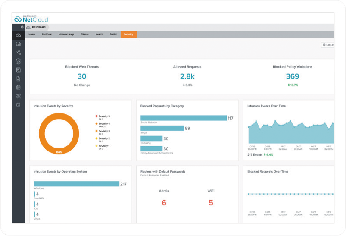Screen dimensions: 346x236
Task: Go to the Traffic tab
Action: pyautogui.click(x=113, y=34)
